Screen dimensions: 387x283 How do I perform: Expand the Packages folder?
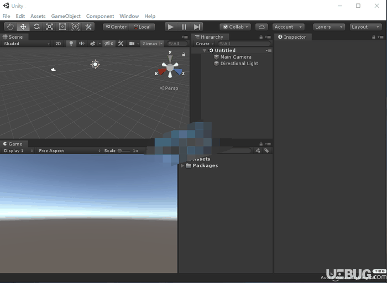(182, 166)
